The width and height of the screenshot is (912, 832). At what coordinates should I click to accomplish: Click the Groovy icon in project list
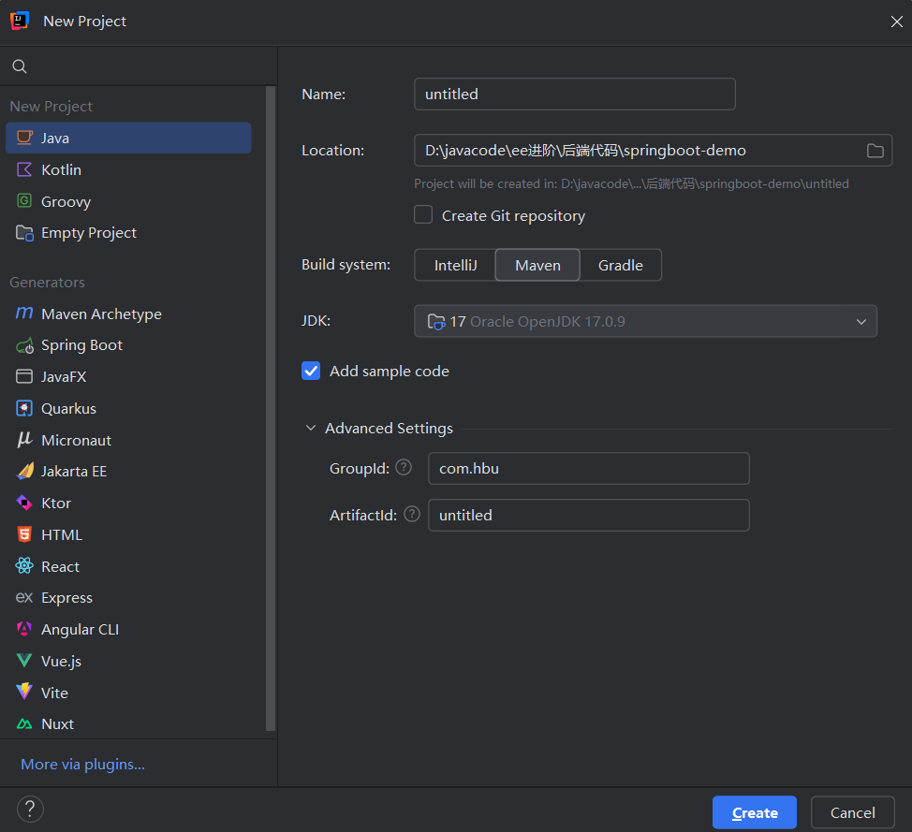tap(24, 201)
